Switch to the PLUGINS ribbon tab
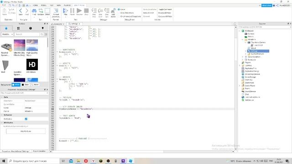 point(67,5)
